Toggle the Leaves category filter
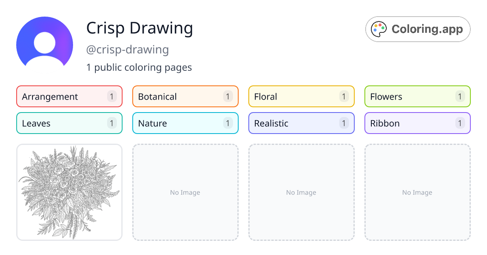The image size is (487, 255). [x=69, y=123]
